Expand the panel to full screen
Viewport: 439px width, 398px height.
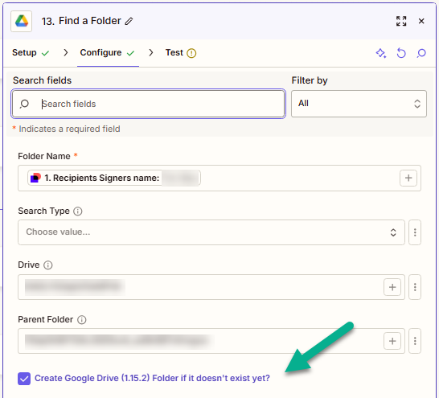coord(401,21)
